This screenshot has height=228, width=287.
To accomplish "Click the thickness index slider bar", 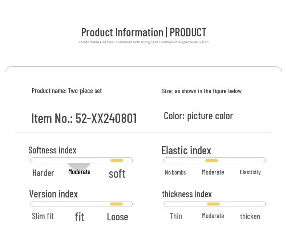I will (x=214, y=204).
